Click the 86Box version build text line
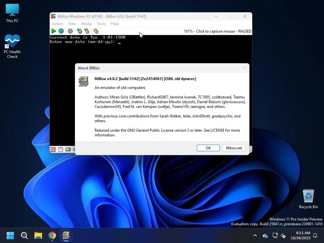 [145, 79]
